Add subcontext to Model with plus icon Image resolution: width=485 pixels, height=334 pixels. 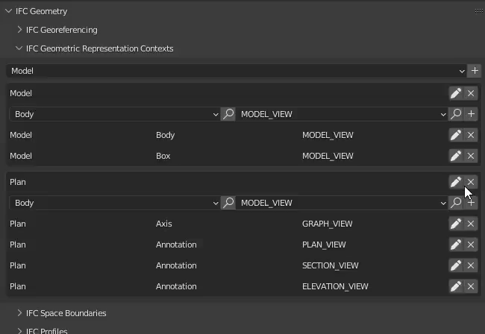(471, 114)
